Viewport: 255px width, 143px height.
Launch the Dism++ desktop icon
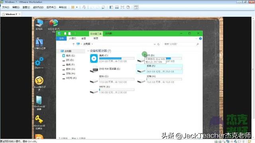coord(39,63)
